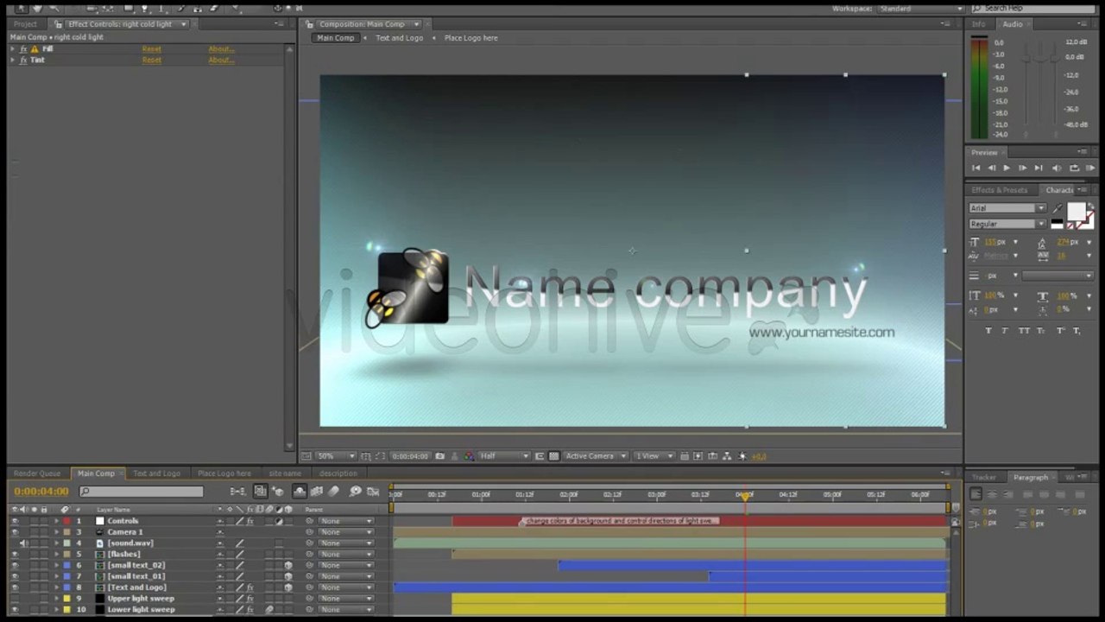Viewport: 1105px width, 622px height.
Task: Mute the sound.wav layer audio
Action: pyautogui.click(x=24, y=543)
